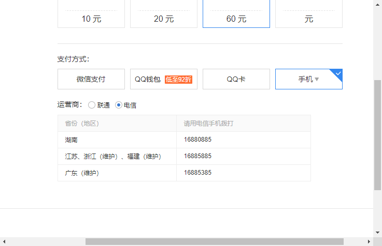This screenshot has width=382, height=246.
Task: Click the number 16880885
Action: coord(197,140)
